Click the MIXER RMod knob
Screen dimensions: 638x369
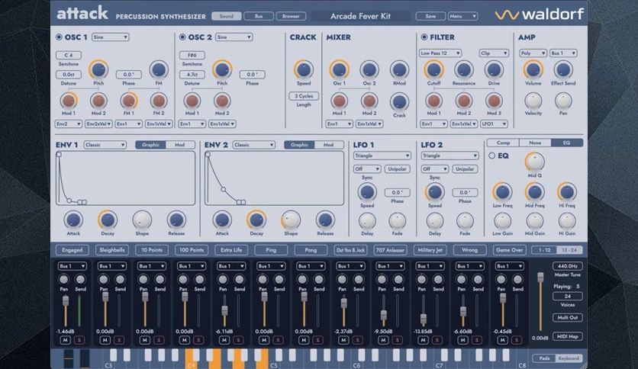399,70
